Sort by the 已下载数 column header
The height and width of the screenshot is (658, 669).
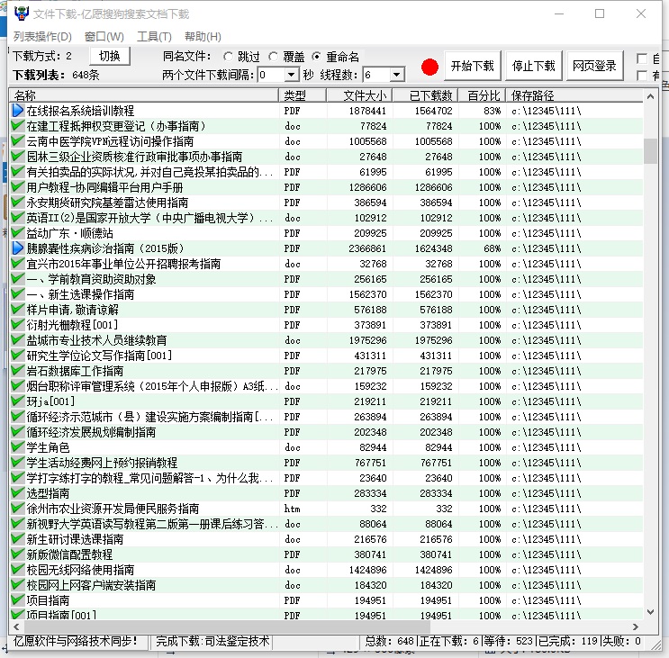tap(425, 95)
